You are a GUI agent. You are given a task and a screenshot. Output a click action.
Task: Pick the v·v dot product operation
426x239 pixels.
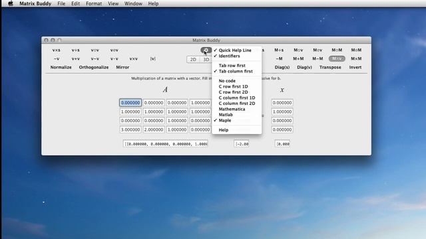(114, 59)
